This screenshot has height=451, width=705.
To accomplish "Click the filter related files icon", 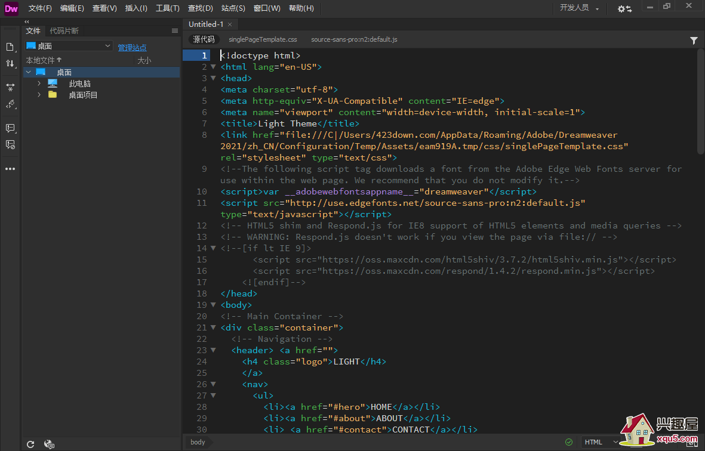I will click(x=694, y=41).
